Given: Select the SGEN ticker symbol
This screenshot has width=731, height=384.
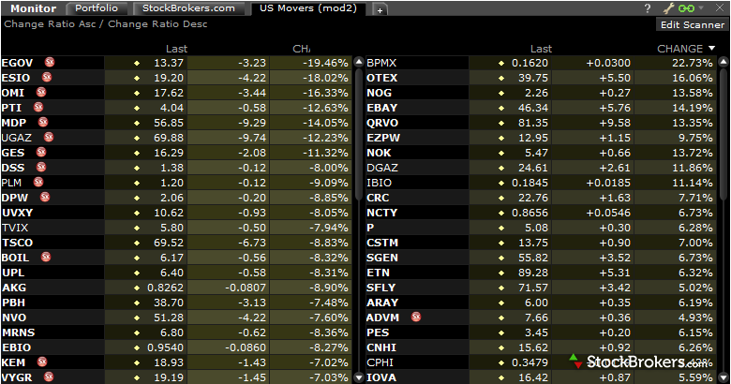Looking at the screenshot, I should (382, 258).
